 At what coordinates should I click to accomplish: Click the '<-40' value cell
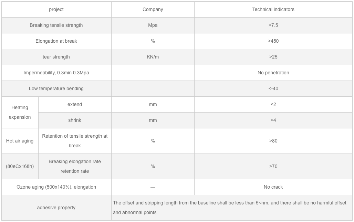click(273, 88)
